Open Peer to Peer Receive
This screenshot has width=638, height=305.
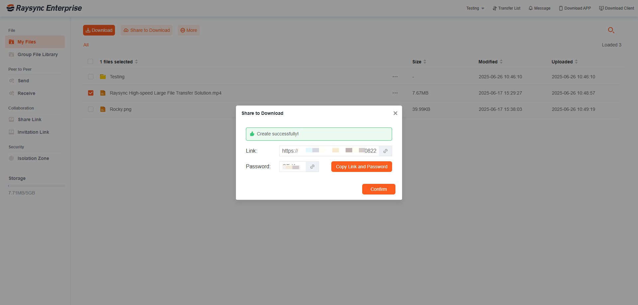[35, 93]
